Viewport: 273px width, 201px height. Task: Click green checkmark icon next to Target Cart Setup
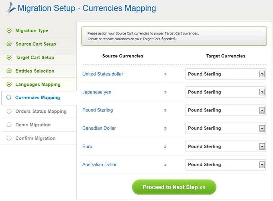[9, 57]
